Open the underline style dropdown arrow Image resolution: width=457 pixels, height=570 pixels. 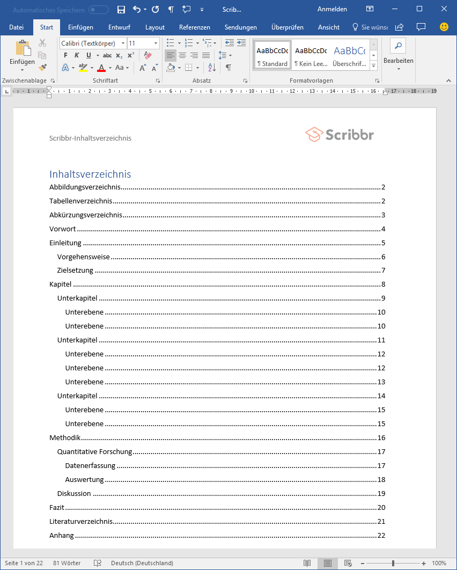98,55
